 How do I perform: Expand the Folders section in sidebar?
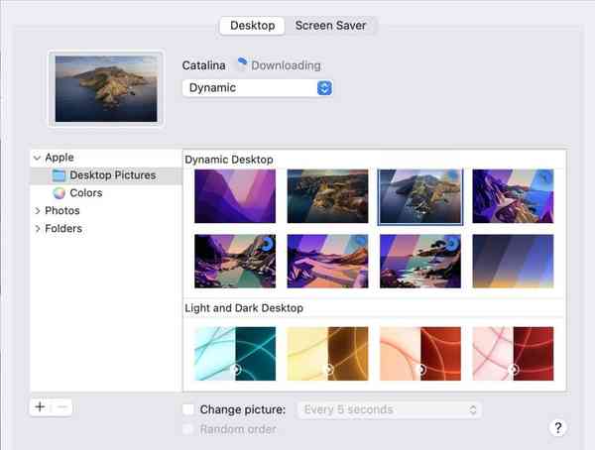tap(38, 229)
